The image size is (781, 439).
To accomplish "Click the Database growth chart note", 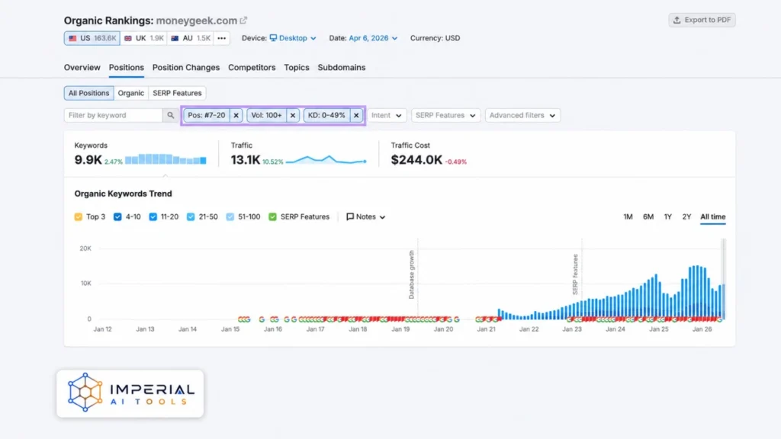I will click(411, 274).
